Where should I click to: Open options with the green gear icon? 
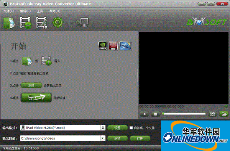(58, 22)
